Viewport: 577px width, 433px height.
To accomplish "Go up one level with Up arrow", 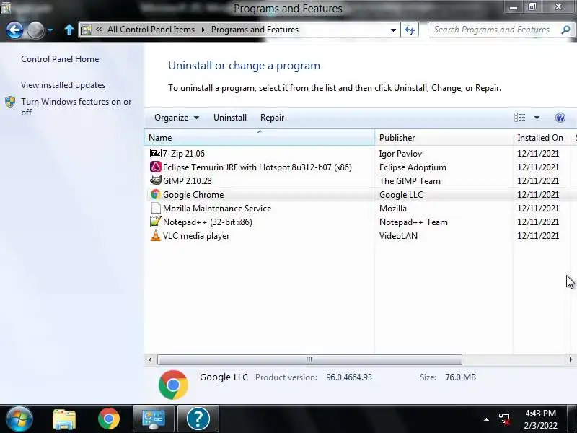I will click(69, 30).
